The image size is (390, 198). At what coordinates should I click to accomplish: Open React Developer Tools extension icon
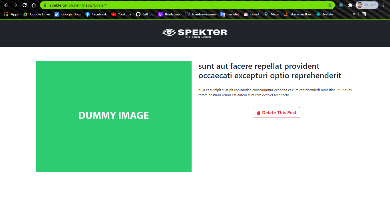[341, 5]
